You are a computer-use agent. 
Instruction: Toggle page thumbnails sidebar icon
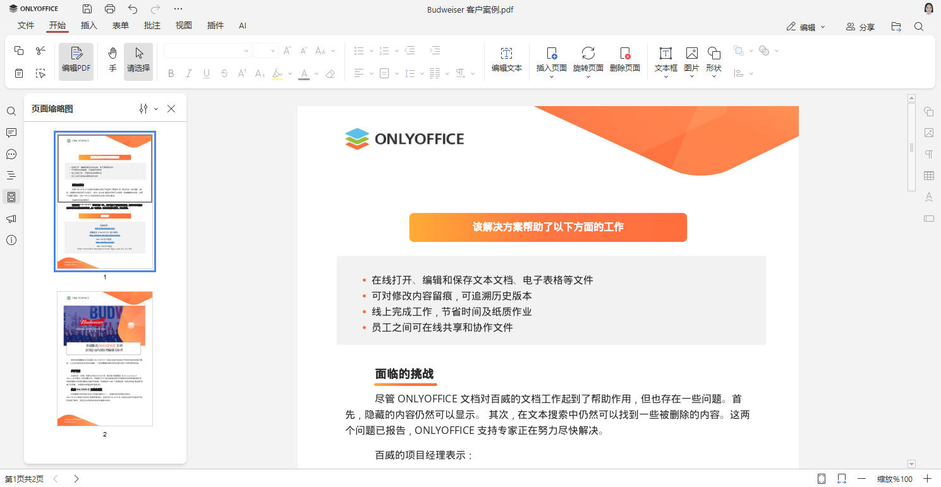point(11,197)
